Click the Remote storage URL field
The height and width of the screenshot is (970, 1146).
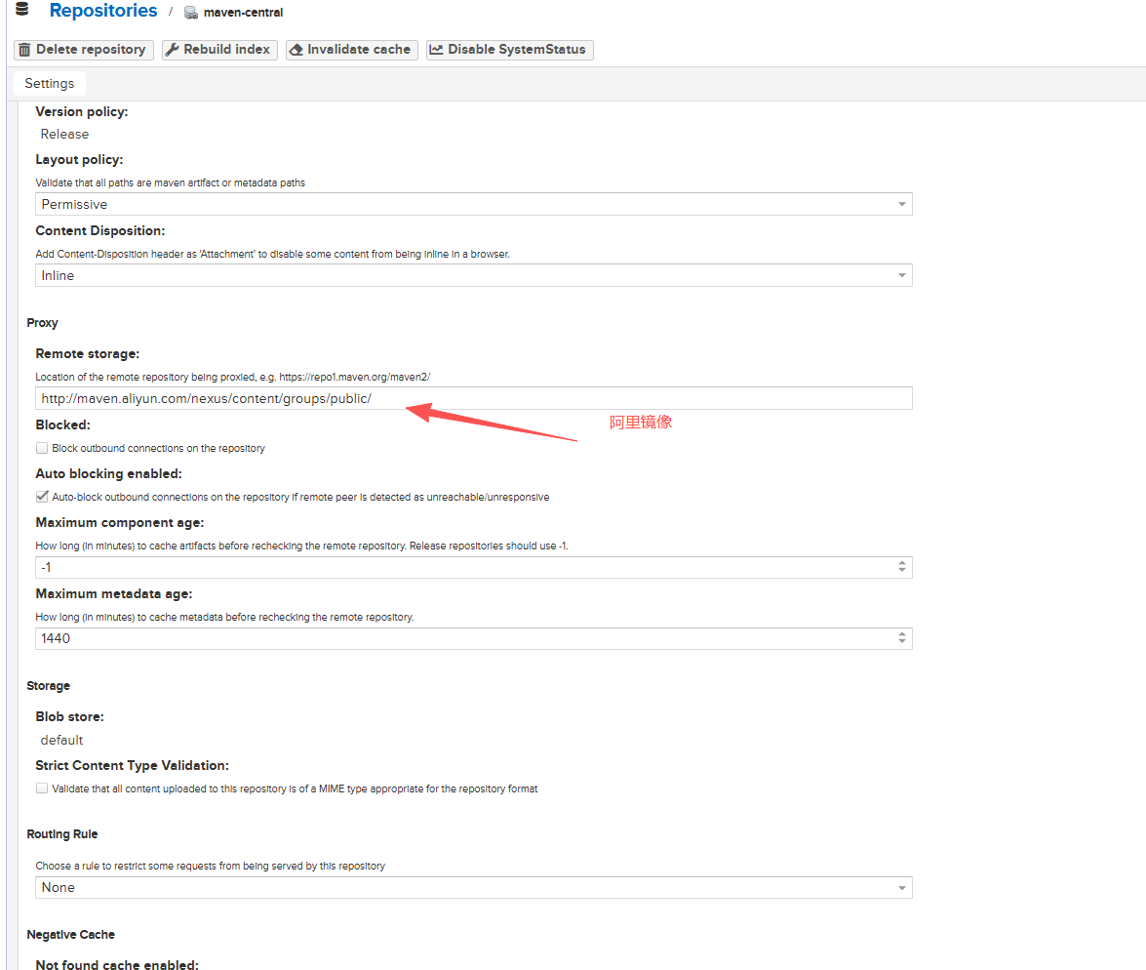474,399
